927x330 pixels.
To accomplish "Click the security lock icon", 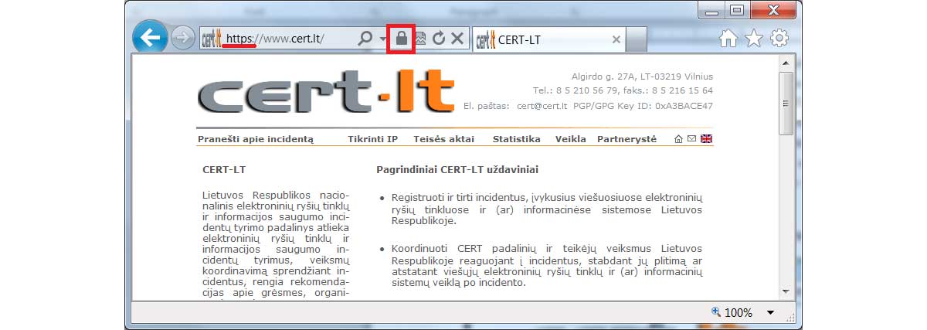I will click(x=401, y=38).
